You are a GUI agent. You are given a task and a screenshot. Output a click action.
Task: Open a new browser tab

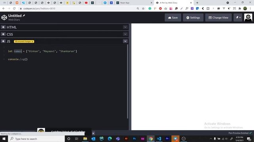click(x=197, y=3)
